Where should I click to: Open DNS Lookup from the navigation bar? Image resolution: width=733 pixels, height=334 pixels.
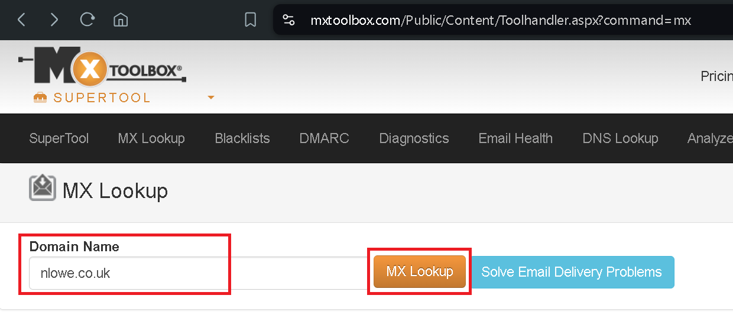(x=620, y=138)
